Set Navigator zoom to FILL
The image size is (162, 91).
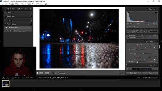click(22, 9)
